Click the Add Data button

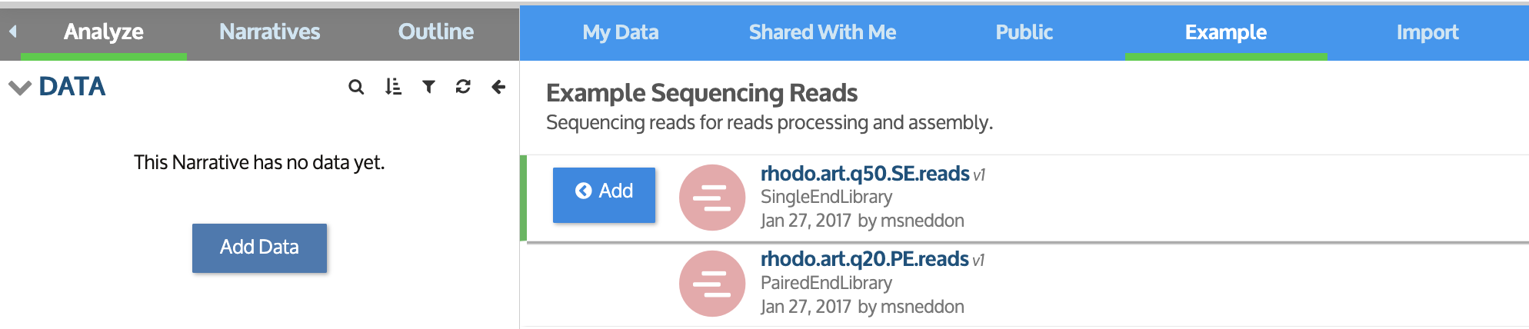click(x=259, y=248)
